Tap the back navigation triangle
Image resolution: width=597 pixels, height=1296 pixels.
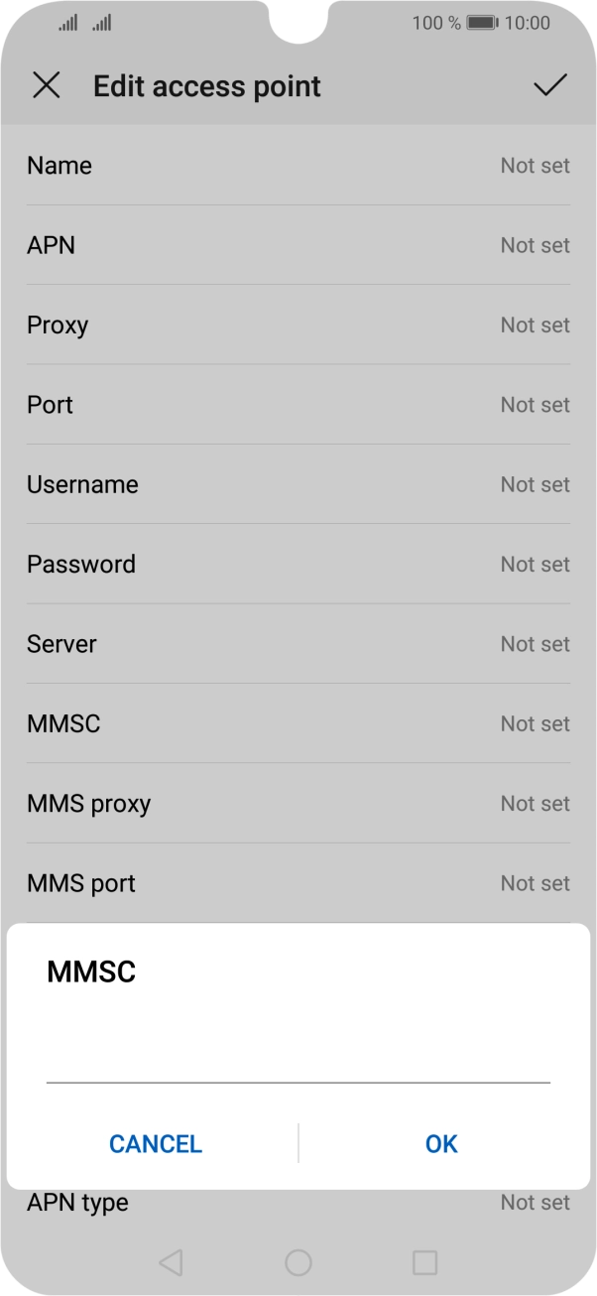tap(171, 1262)
